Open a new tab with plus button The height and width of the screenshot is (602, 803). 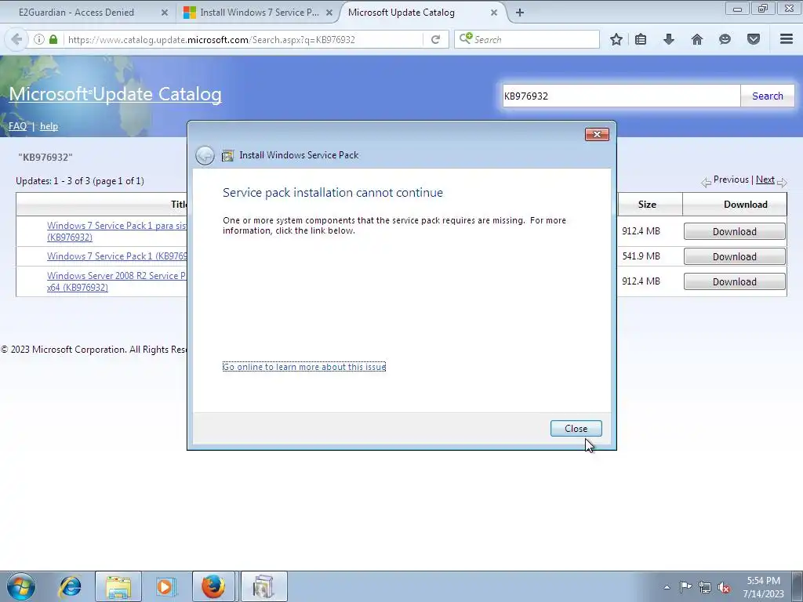[x=520, y=13]
